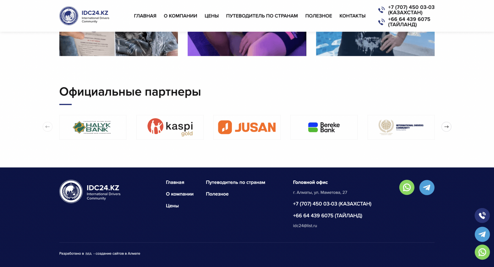Click the phone icon beside Kazakhstan number in header
Viewport: 494px width, 267px height.
pos(382,10)
